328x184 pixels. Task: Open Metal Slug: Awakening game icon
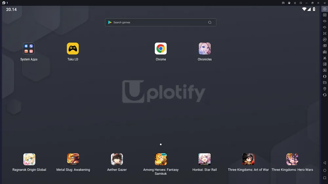click(73, 159)
